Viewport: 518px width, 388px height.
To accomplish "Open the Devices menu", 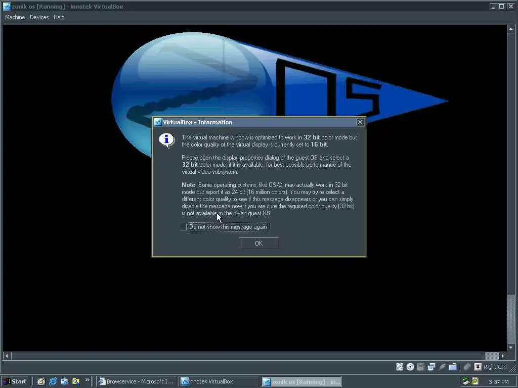I will (x=39, y=17).
